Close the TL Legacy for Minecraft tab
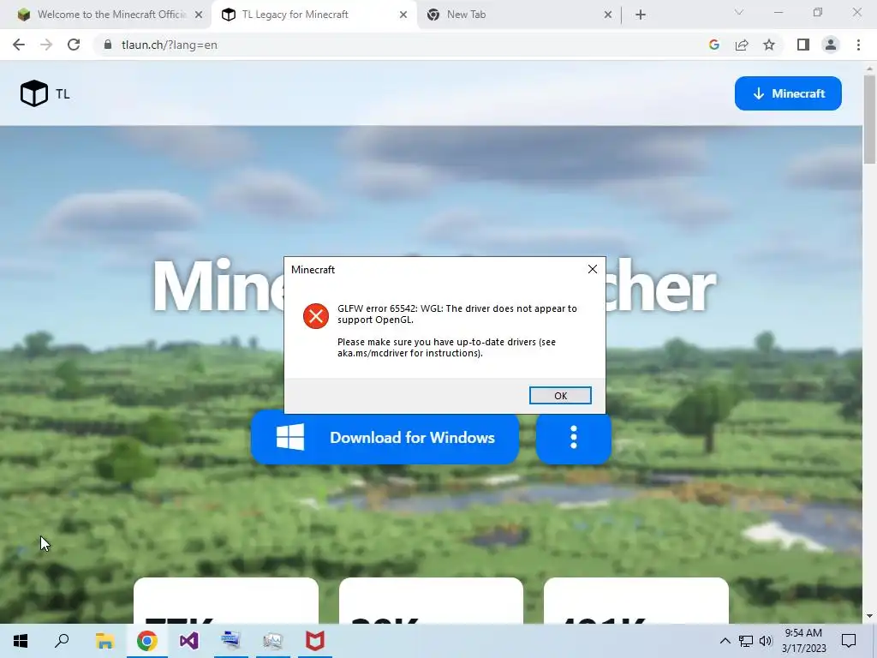The image size is (877, 658). [403, 15]
